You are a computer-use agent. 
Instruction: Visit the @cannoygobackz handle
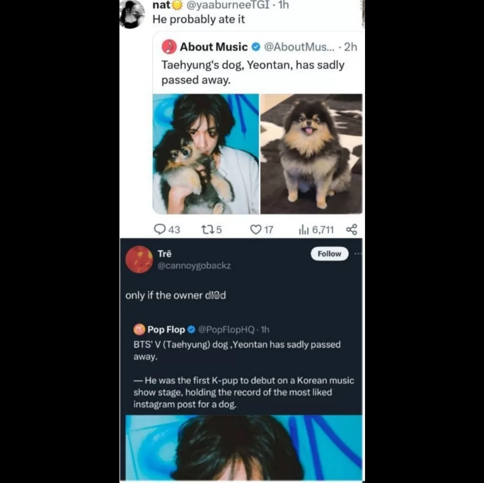click(194, 265)
